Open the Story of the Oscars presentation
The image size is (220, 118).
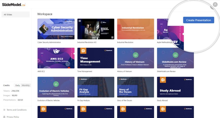136,87
